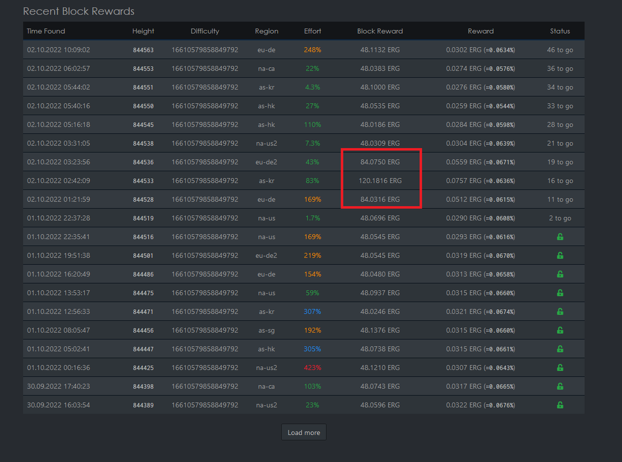Open block height 844563
The image size is (622, 462).
tap(143, 50)
